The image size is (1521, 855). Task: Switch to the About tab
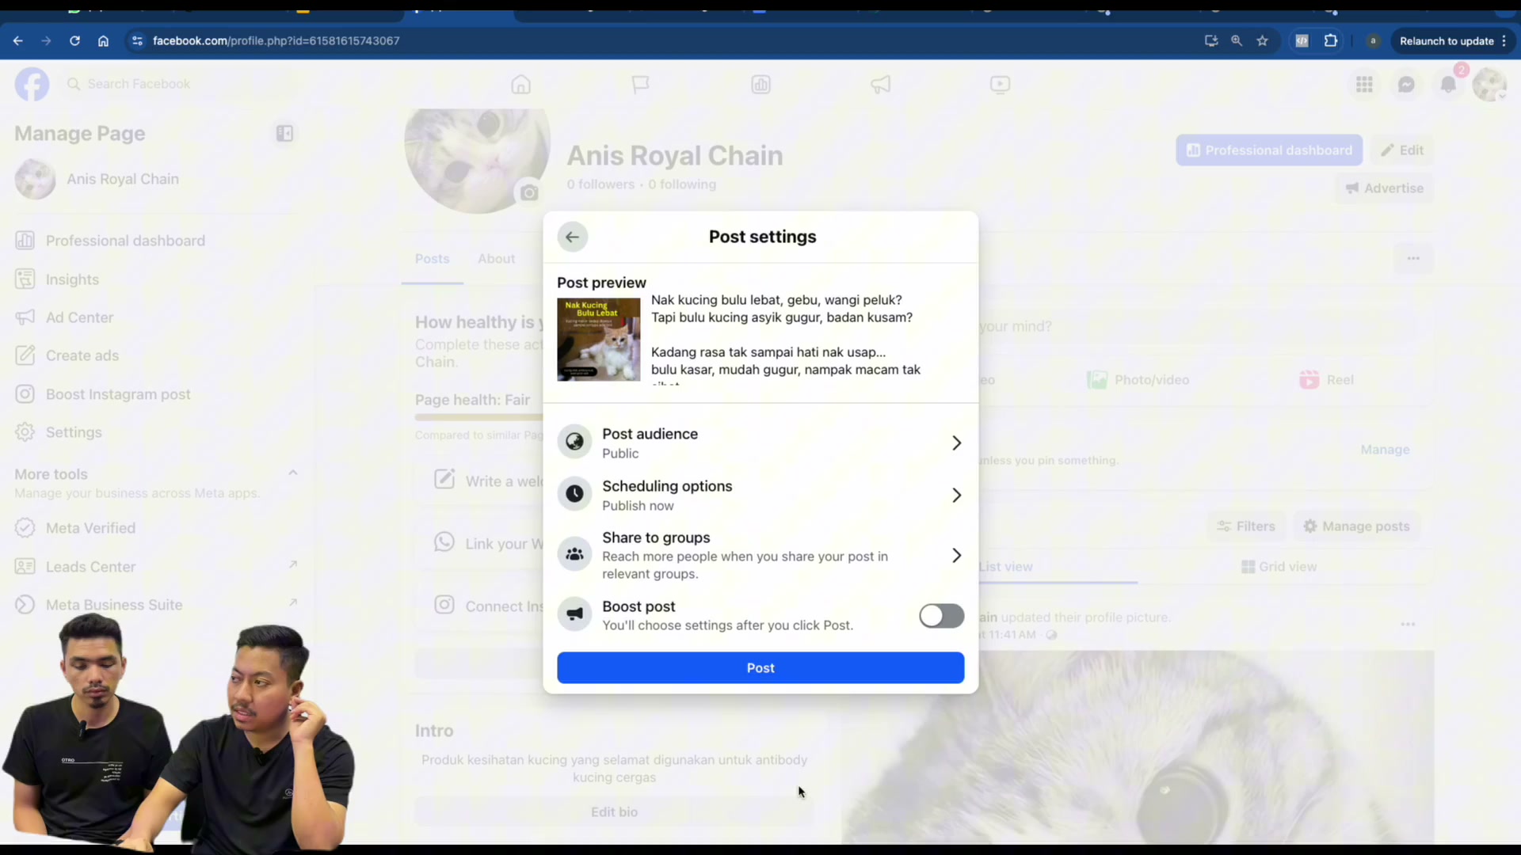(496, 259)
